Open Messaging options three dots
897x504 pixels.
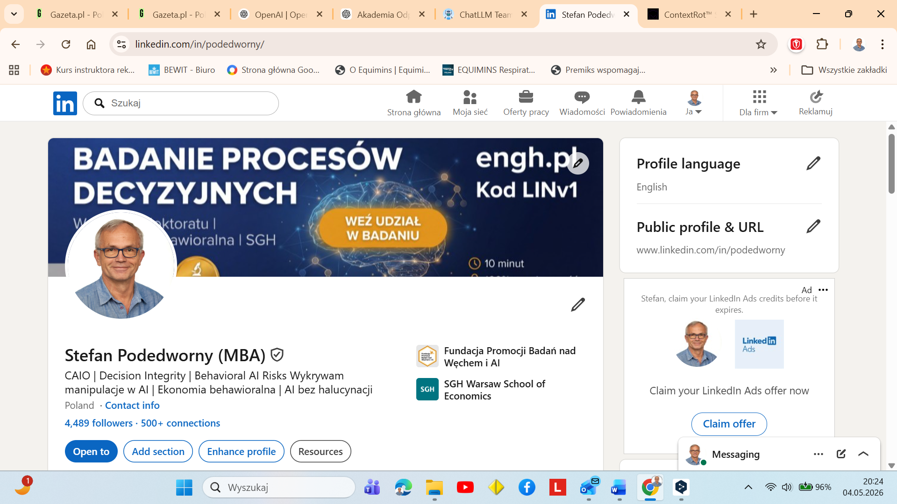tap(819, 454)
